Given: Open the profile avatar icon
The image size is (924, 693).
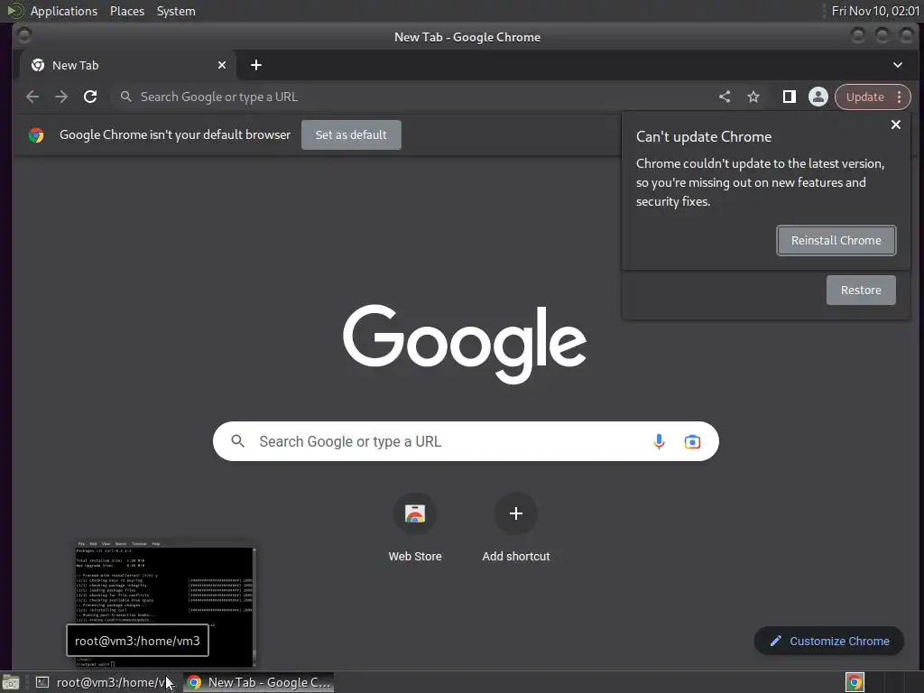Looking at the screenshot, I should click(818, 97).
